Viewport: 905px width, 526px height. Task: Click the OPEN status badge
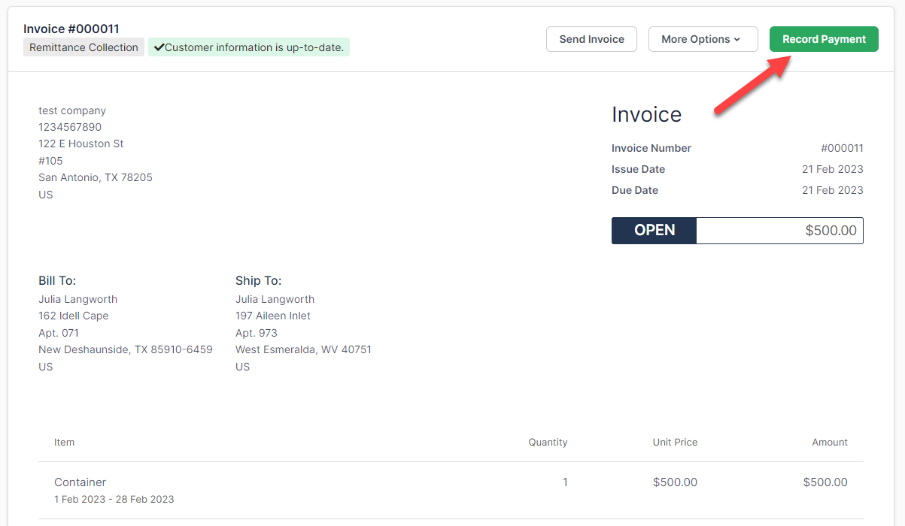point(653,230)
